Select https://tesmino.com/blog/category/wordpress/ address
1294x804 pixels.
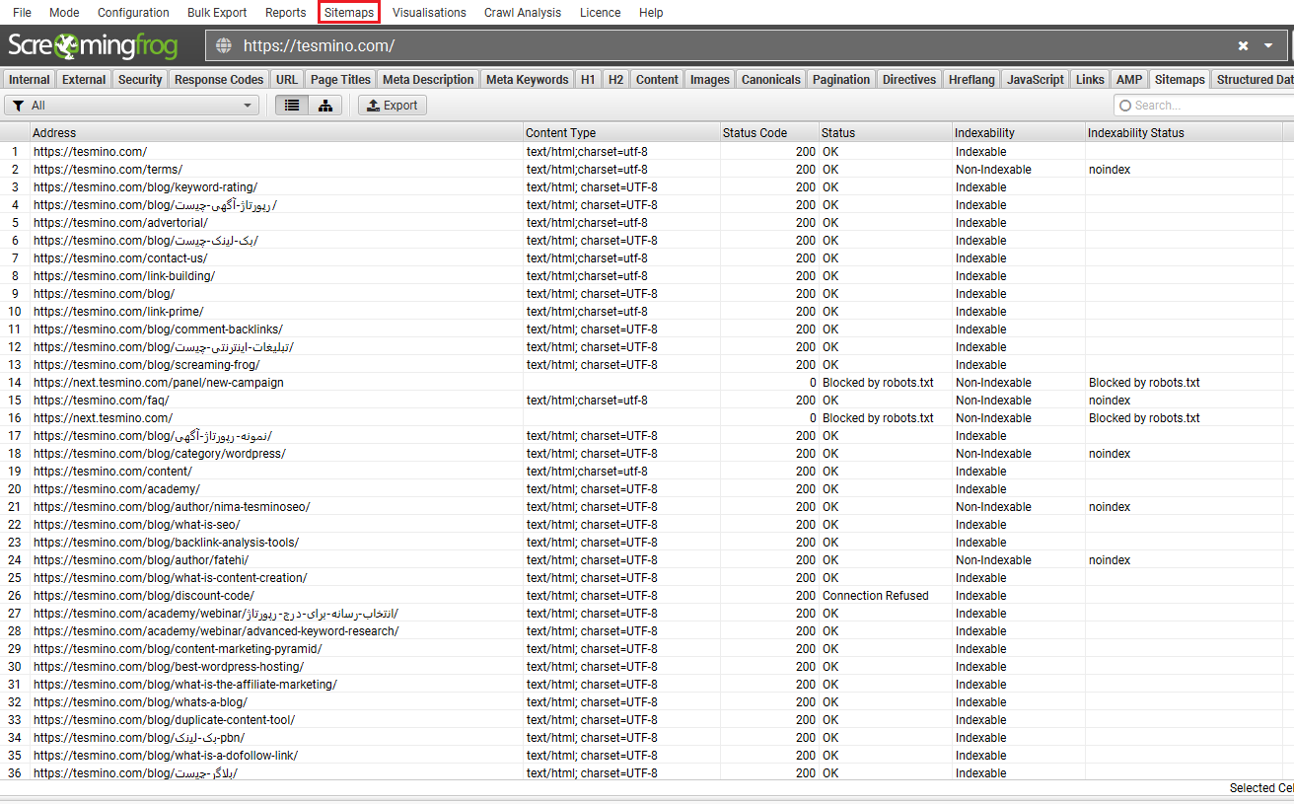(x=160, y=454)
